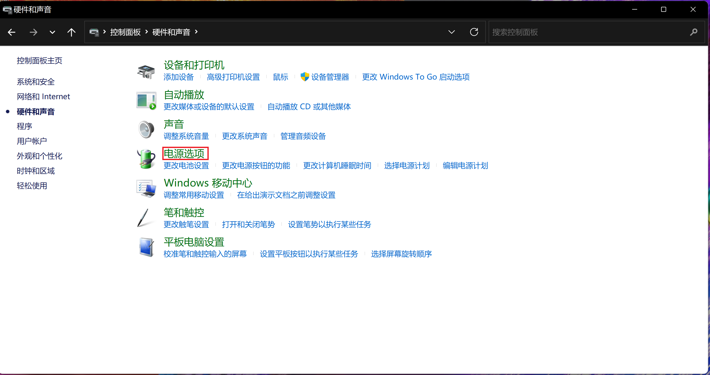Click the Sound speaker icon
This screenshot has width=710, height=375.
[146, 129]
